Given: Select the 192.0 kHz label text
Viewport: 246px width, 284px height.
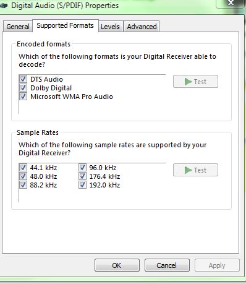Looking at the screenshot, I should coord(104,185).
